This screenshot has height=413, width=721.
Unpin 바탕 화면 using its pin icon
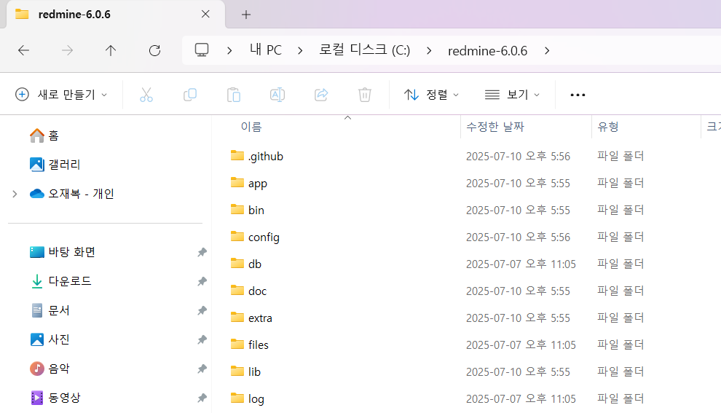(x=202, y=252)
